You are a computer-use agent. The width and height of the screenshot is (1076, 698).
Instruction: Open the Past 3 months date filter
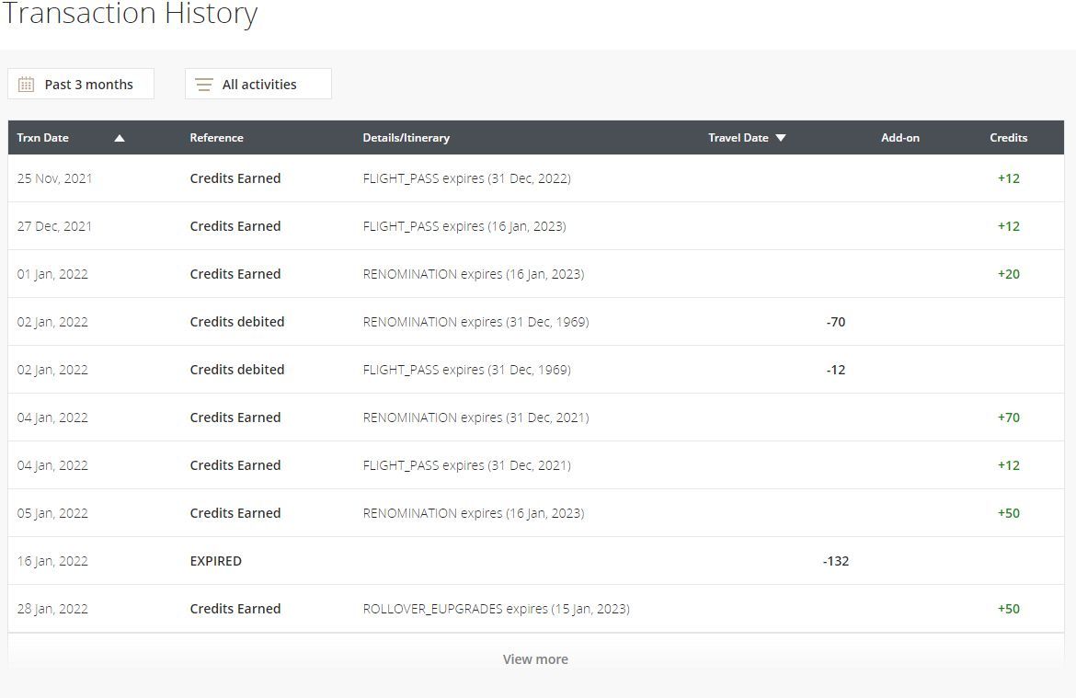[x=81, y=84]
